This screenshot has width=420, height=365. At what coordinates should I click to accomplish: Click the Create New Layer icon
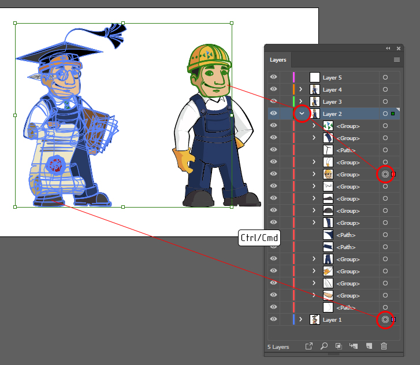tap(369, 346)
